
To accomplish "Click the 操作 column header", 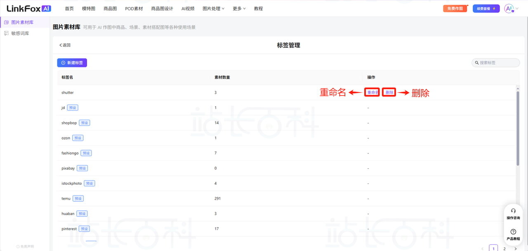I will pyautogui.click(x=371, y=77).
